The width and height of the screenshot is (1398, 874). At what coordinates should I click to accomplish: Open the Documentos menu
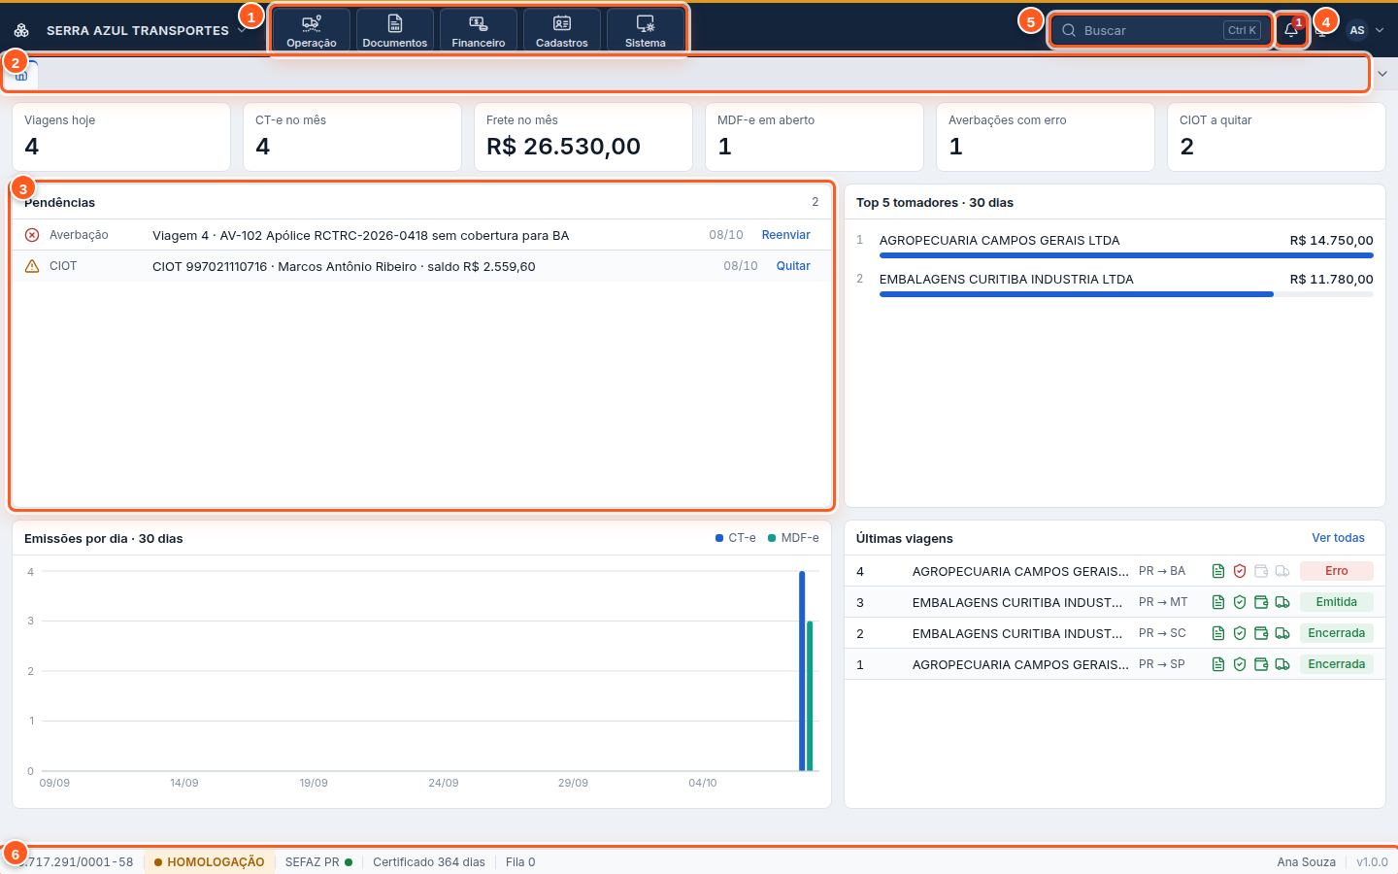(395, 30)
